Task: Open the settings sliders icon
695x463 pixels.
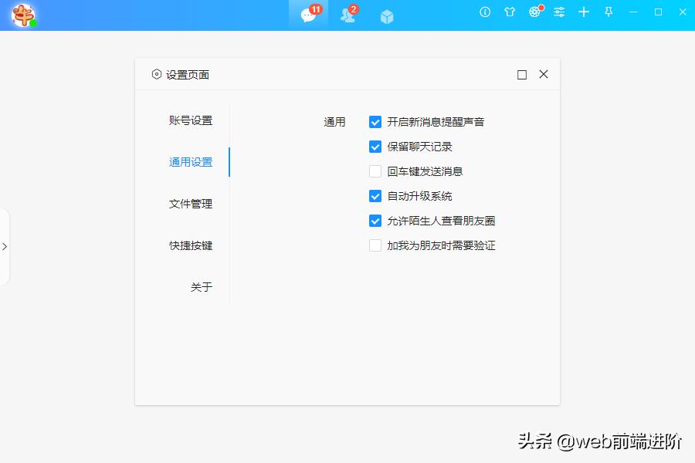Action: (x=558, y=12)
